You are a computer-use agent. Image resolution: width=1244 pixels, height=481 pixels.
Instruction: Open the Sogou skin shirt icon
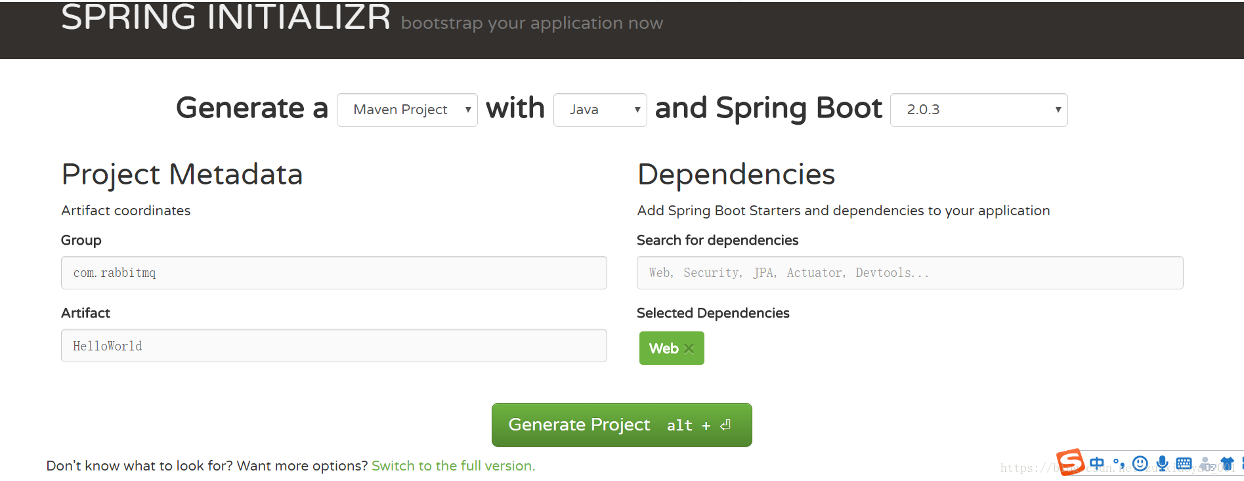(x=1227, y=463)
